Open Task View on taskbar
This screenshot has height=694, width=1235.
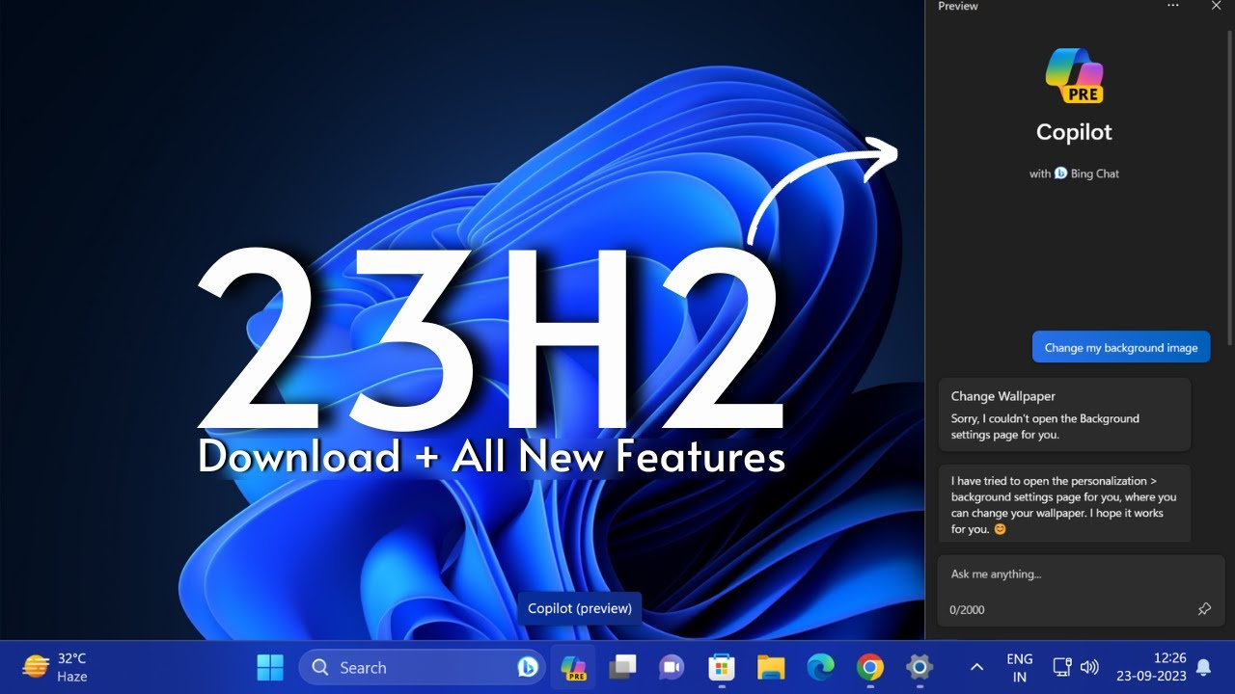(622, 667)
